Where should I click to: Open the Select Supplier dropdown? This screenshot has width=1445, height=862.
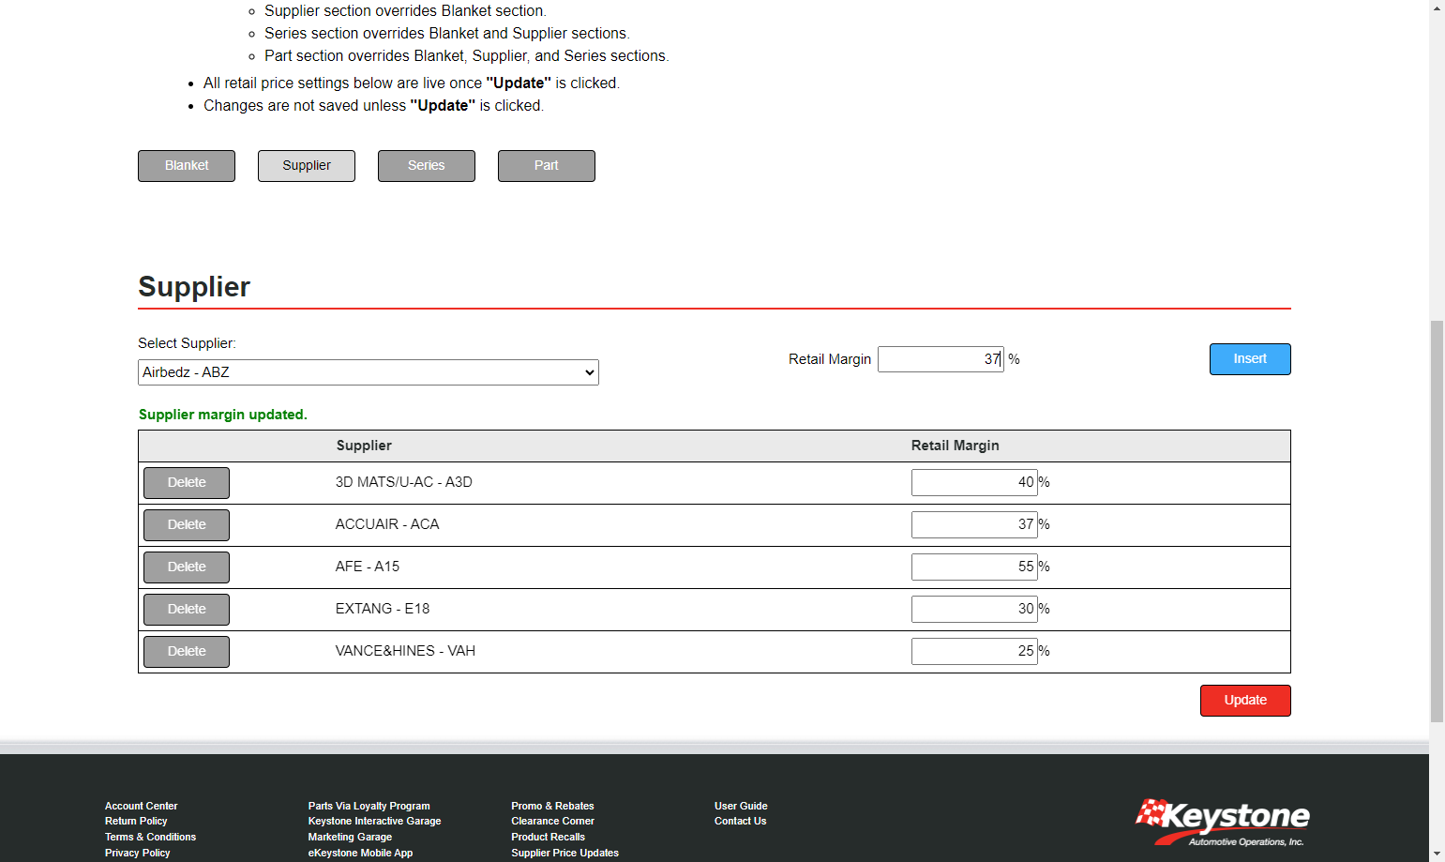coord(369,372)
